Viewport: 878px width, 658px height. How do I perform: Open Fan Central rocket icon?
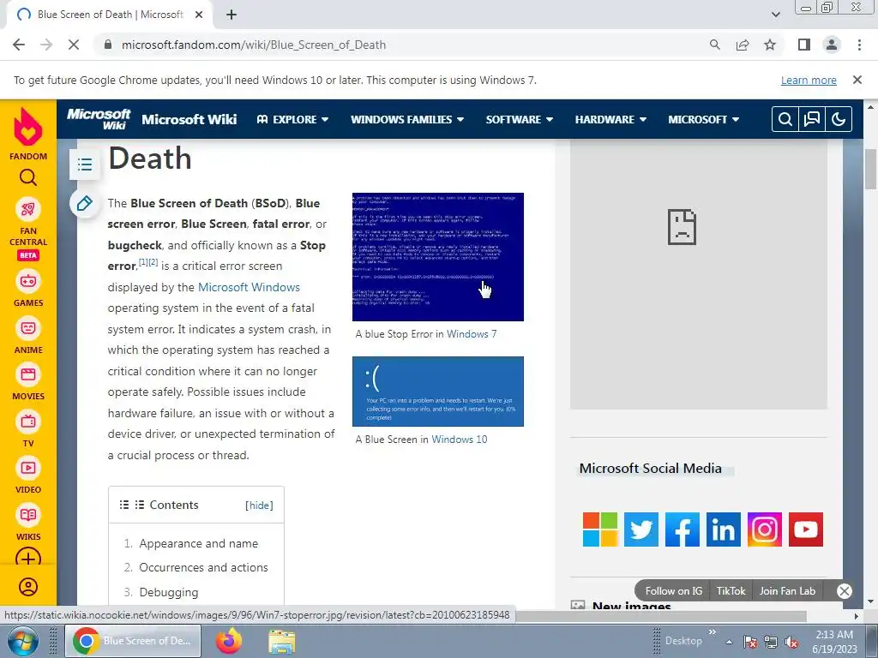pyautogui.click(x=28, y=209)
